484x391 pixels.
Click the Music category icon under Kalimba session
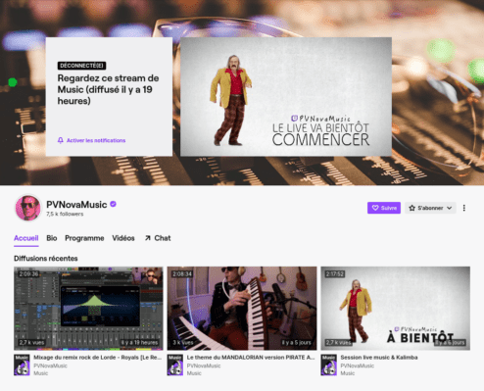(x=328, y=365)
